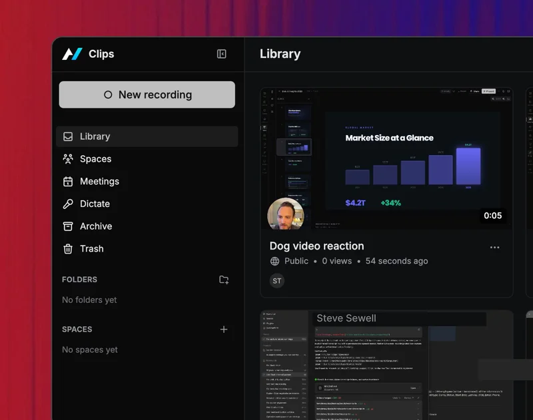The height and width of the screenshot is (420, 533).
Task: Click the Trash bin icon
Action: point(68,248)
